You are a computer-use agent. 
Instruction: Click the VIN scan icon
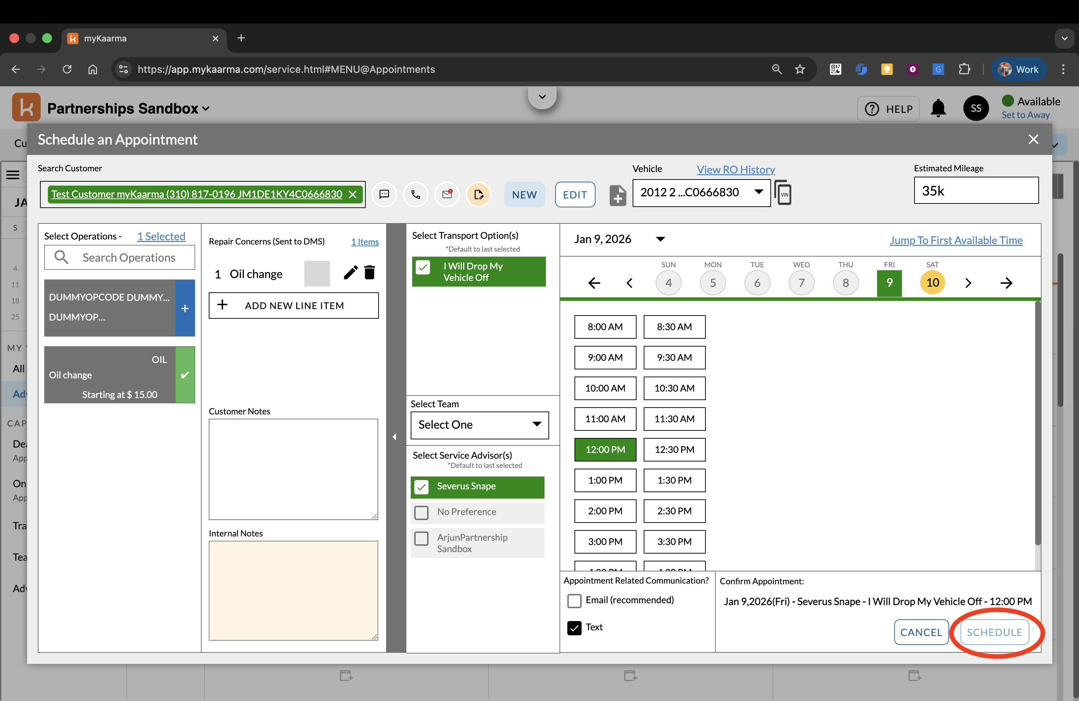point(783,193)
